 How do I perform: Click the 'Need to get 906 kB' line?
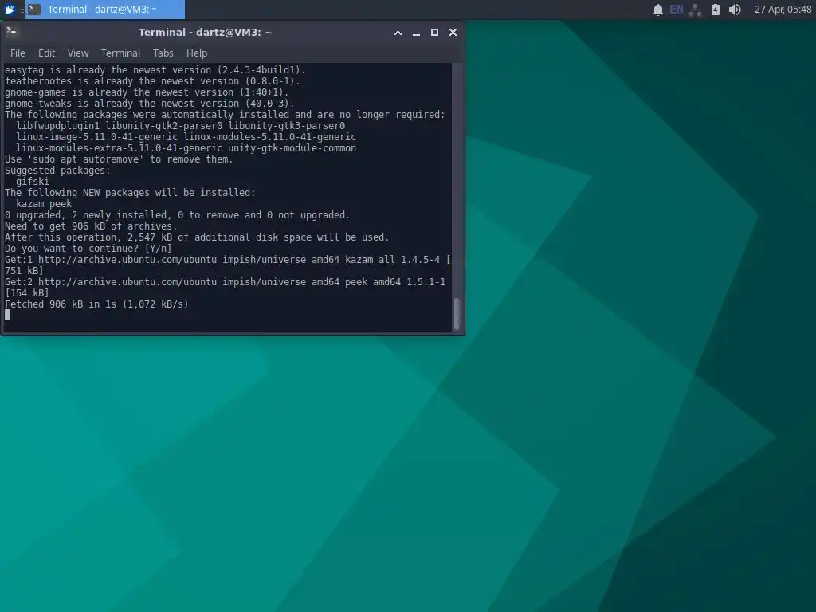(x=91, y=226)
